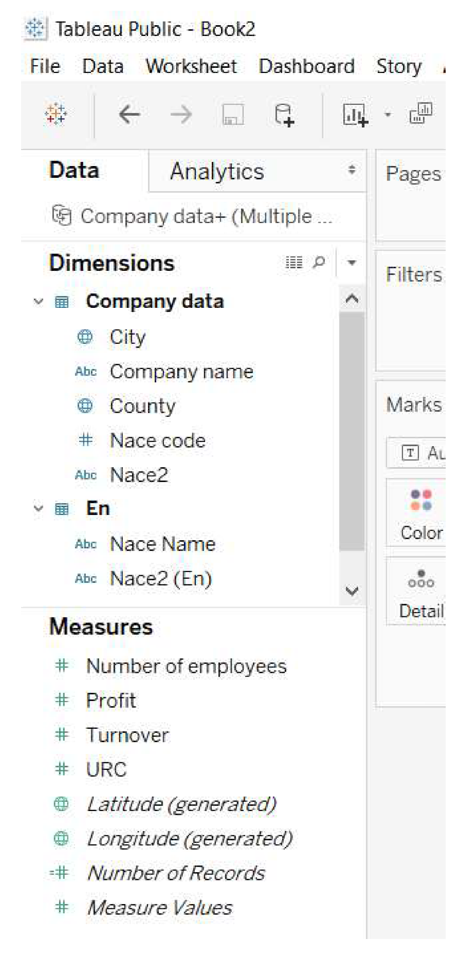Click the duplicate sheet icon
Screen dimensions: 457x957
click(x=421, y=114)
